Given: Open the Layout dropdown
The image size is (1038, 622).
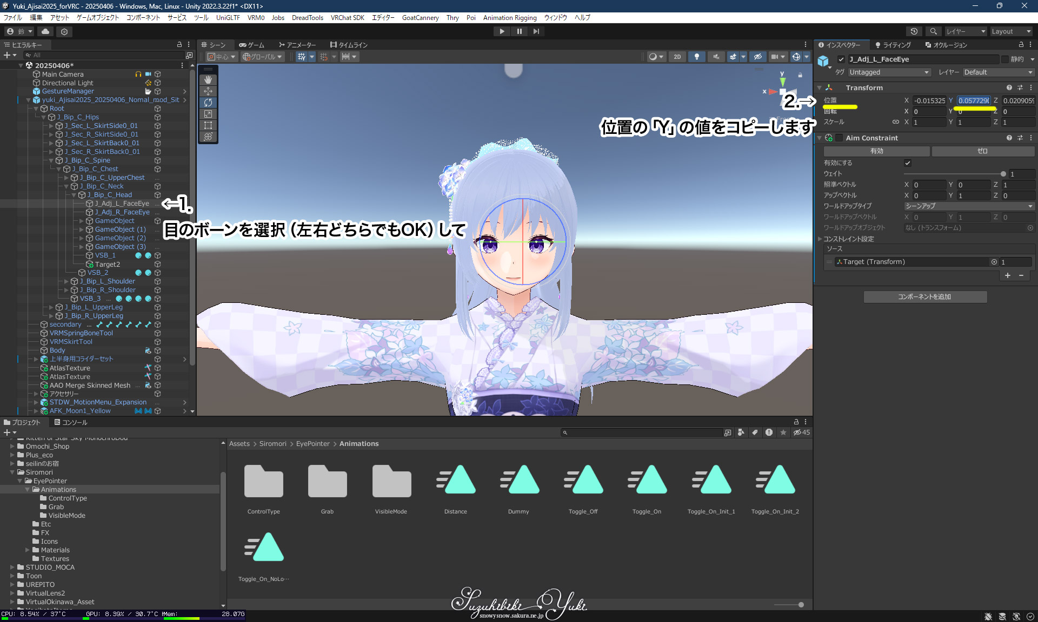Looking at the screenshot, I should [1011, 31].
